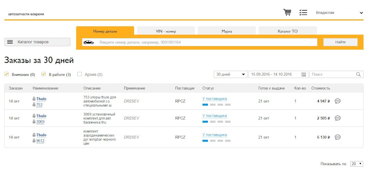Open part number 9612 link
This screenshot has height=177, width=367.
[x=40, y=141]
